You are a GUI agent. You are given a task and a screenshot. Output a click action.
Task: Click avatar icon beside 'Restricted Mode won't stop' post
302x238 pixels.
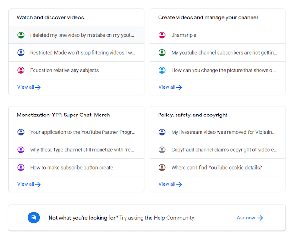[x=21, y=53]
